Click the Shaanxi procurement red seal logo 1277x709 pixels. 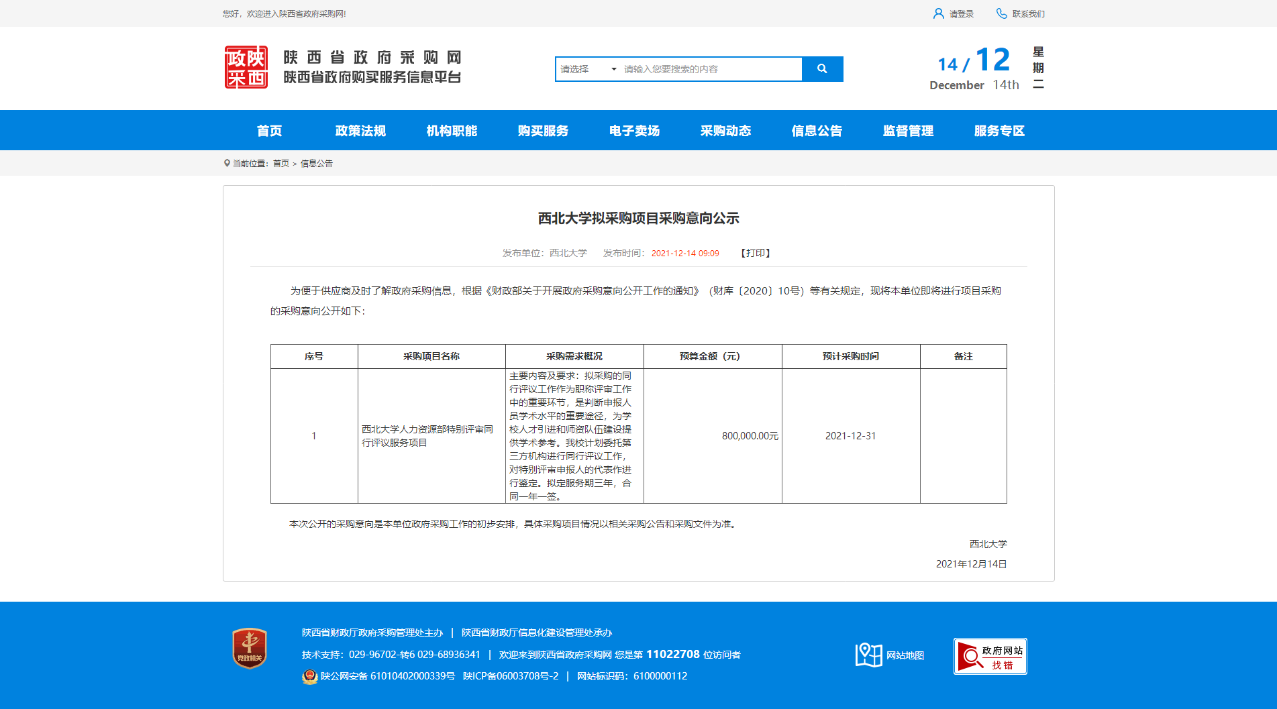coord(246,67)
